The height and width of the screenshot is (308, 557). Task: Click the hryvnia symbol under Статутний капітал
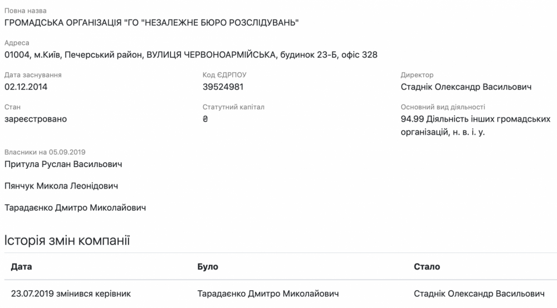(206, 119)
